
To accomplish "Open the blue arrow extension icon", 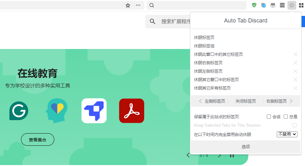I will pyautogui.click(x=94, y=111).
